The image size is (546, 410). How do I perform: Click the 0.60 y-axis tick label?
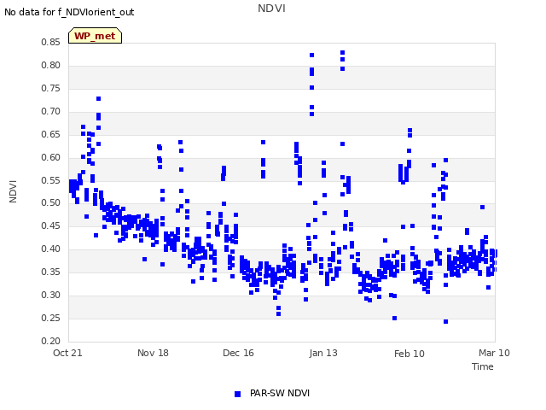click(51, 157)
